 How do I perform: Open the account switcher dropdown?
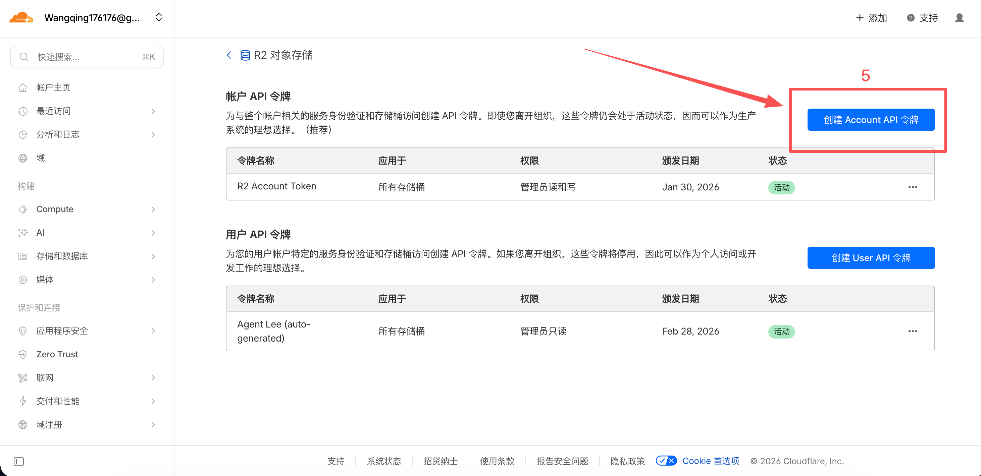(x=159, y=17)
